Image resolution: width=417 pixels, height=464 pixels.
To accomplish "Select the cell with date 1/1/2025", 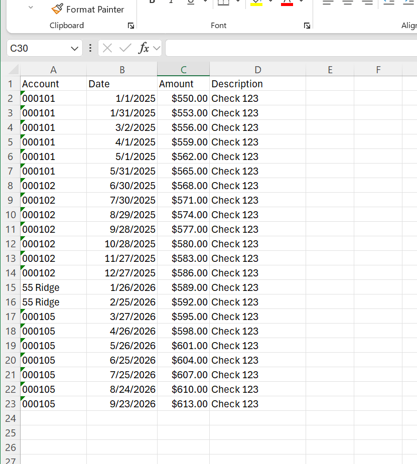I will click(122, 98).
